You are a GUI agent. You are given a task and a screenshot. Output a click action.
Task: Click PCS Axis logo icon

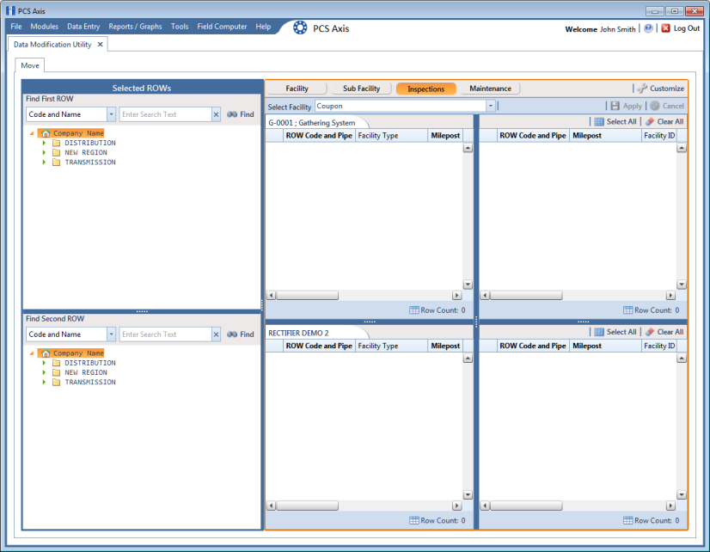(300, 28)
